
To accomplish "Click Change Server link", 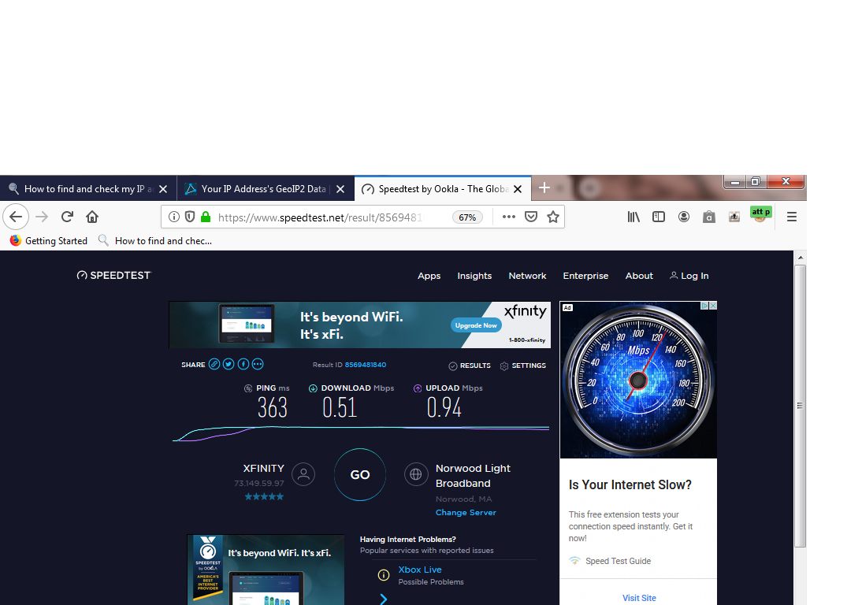I will (x=466, y=512).
